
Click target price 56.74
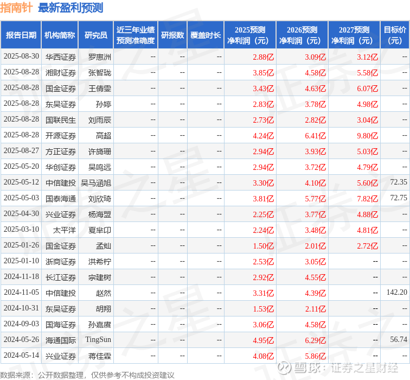tap(399, 339)
